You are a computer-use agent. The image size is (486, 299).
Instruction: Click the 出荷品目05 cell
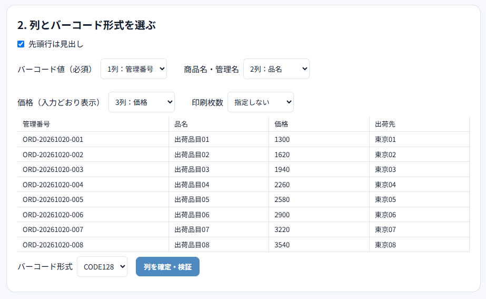pyautogui.click(x=219, y=199)
